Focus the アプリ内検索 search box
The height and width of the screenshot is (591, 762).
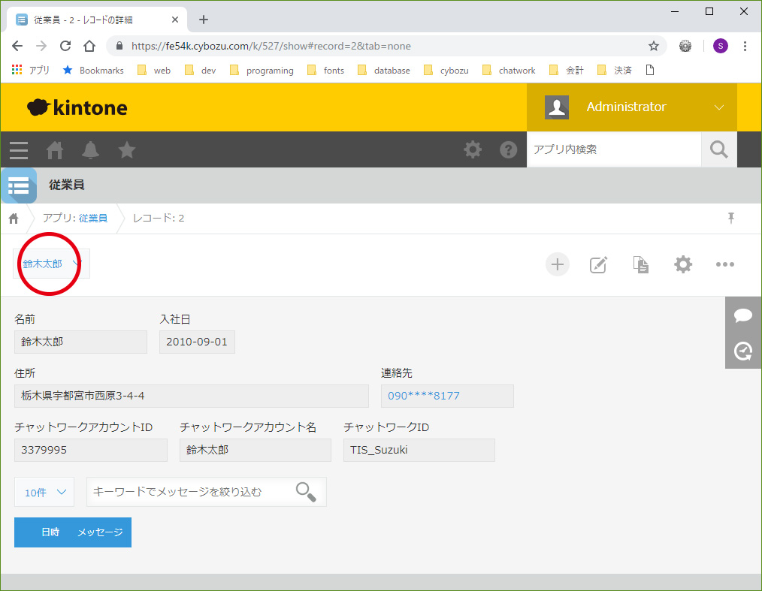614,149
